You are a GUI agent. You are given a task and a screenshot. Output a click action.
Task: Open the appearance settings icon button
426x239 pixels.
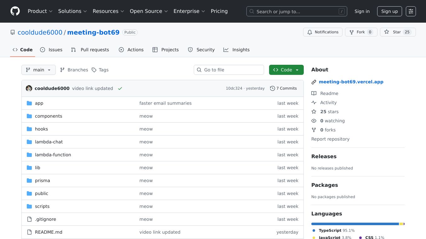click(411, 11)
